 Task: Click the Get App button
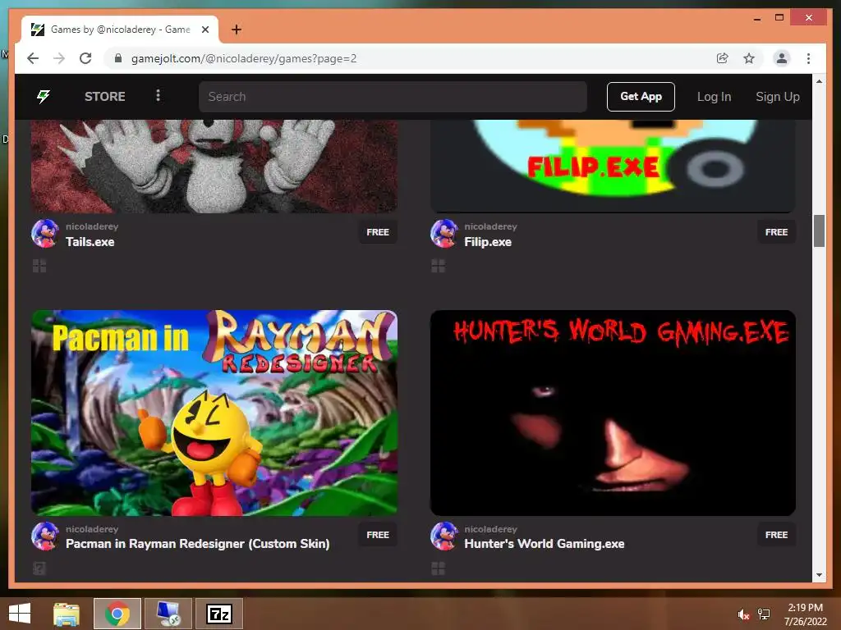point(641,97)
